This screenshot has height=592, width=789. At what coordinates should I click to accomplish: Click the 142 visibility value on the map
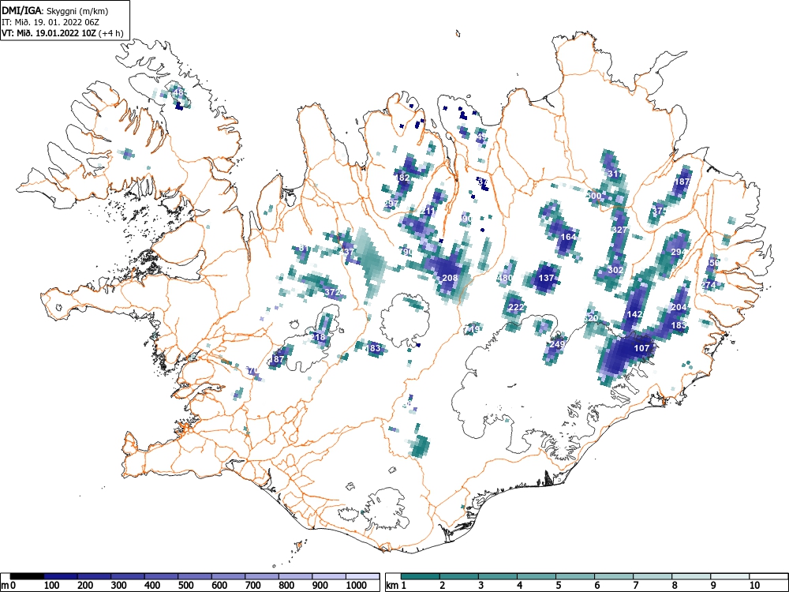(x=635, y=314)
